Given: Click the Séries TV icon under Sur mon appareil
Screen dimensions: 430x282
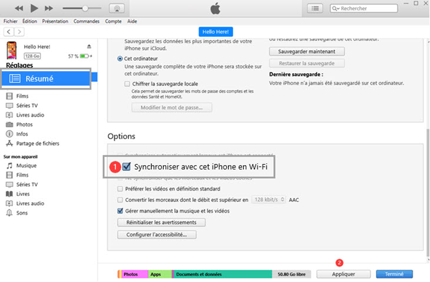Looking at the screenshot, I should pos(9,185).
